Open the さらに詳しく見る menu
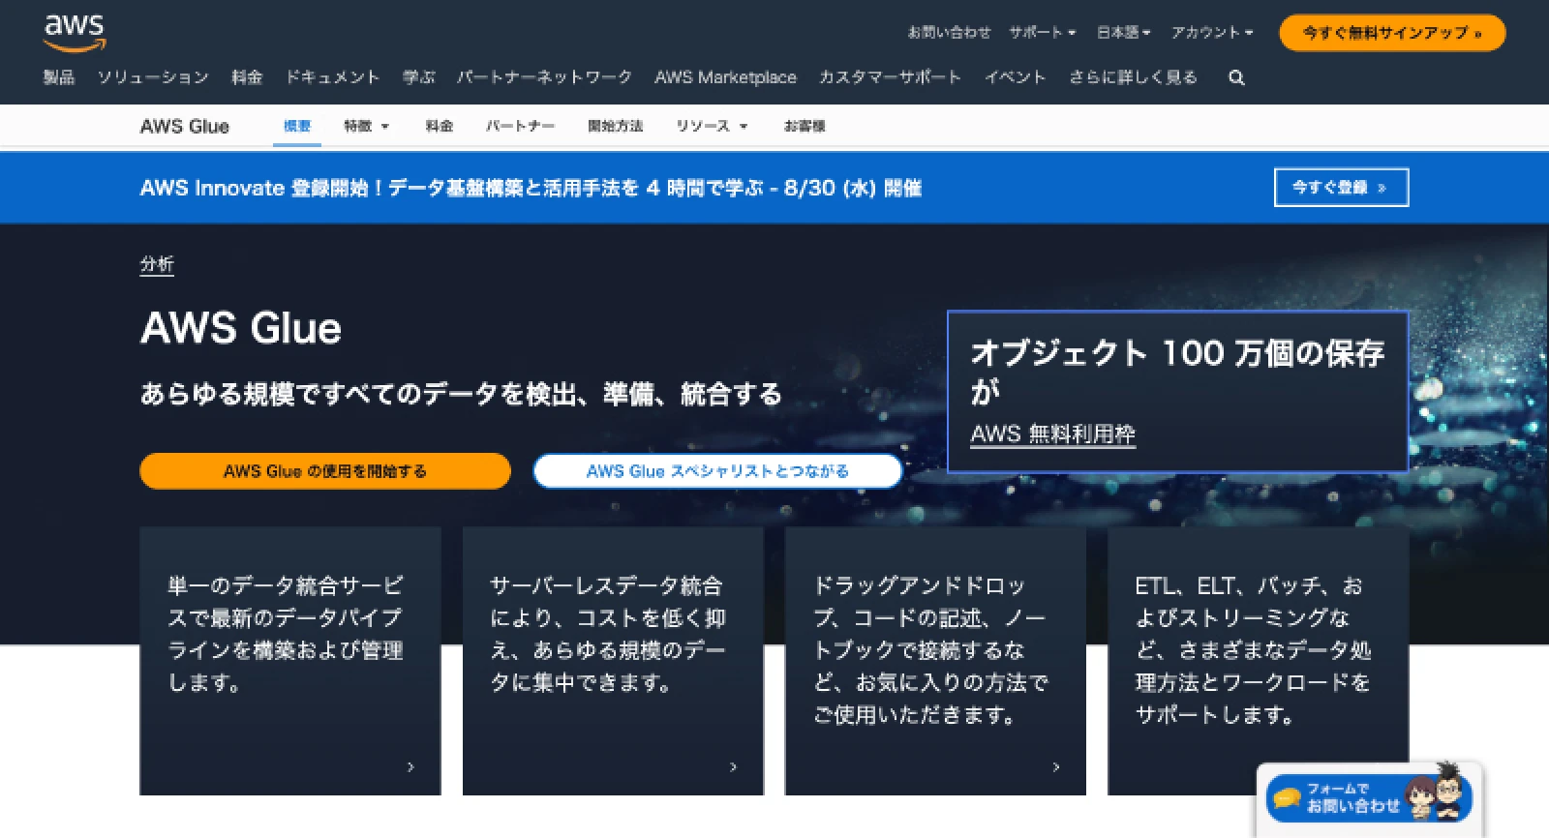 [x=1133, y=77]
